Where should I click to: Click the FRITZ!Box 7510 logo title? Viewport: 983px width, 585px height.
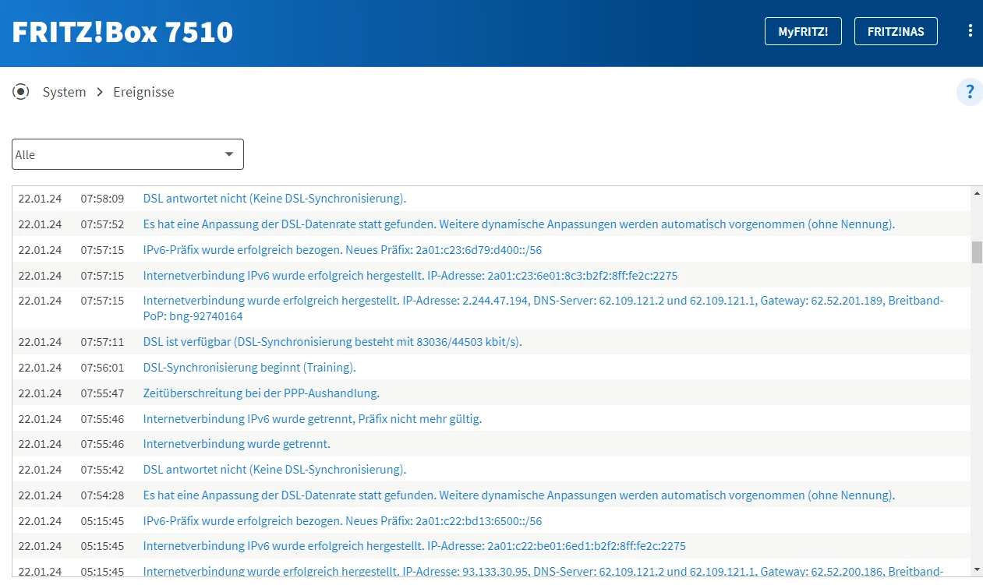(x=122, y=32)
